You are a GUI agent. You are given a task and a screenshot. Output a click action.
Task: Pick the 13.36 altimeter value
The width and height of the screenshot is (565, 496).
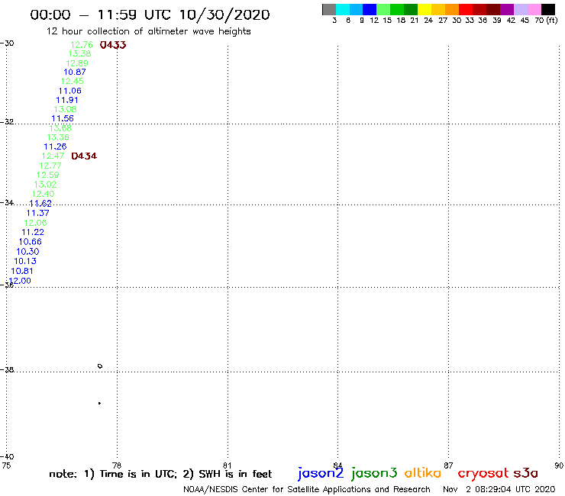click(x=58, y=137)
